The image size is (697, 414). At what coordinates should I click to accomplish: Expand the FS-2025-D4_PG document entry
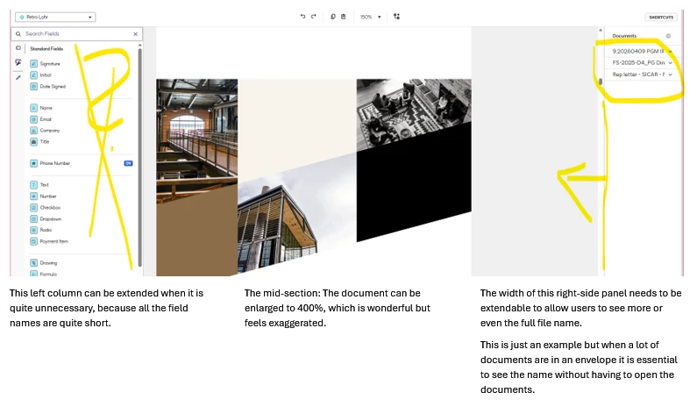(x=671, y=62)
